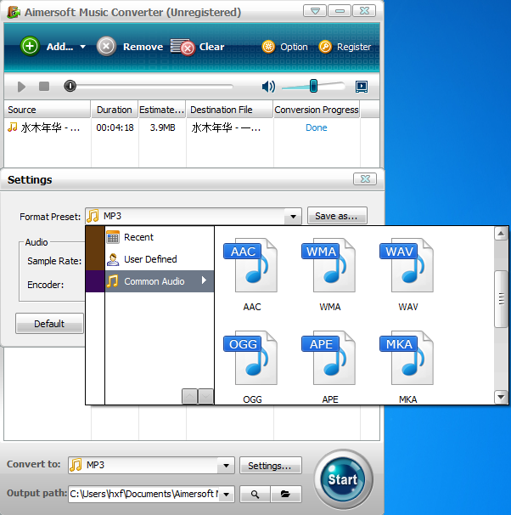
Task: Click Destination File column header
Action: [x=229, y=110]
